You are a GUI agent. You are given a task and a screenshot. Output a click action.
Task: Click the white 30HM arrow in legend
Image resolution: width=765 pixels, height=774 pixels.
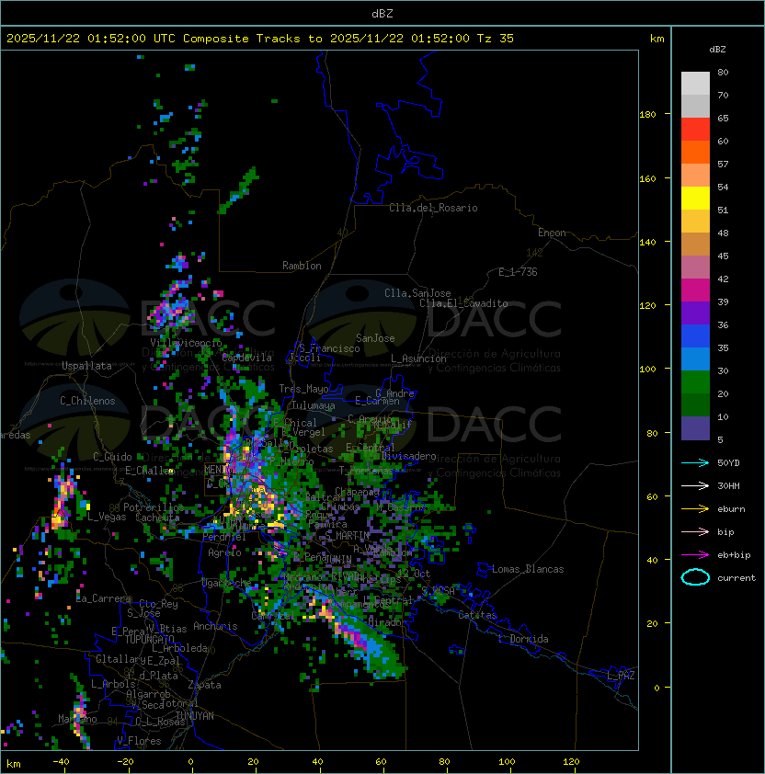click(695, 485)
